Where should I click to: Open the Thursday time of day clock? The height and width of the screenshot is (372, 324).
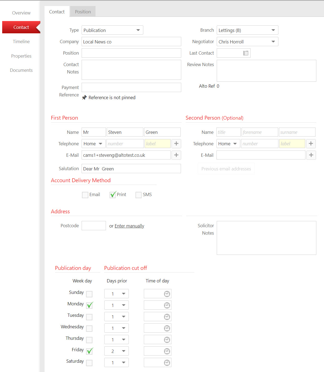[167, 340]
